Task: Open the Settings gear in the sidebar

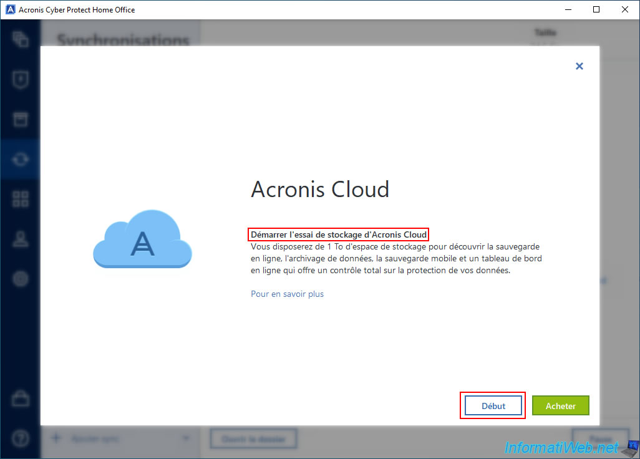Action: (x=20, y=279)
